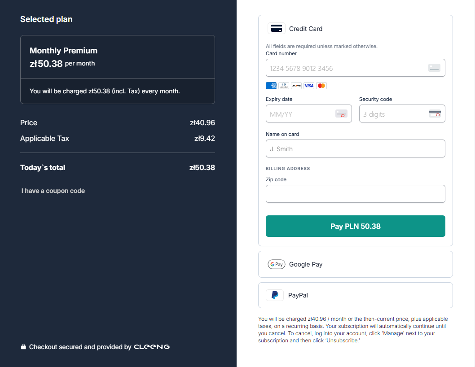Viewport: 475px width, 367px height.
Task: Click the credit card icon in header
Action: pos(277,29)
